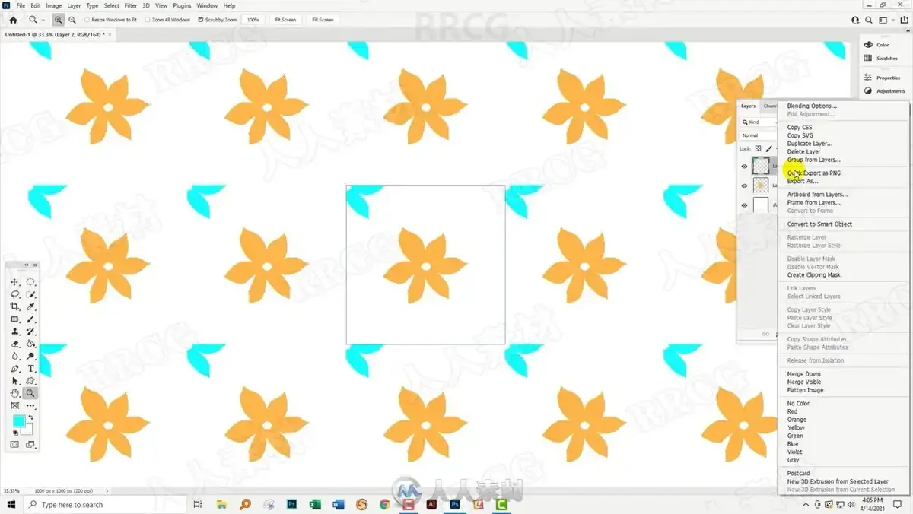Screen dimensions: 913x514
Task: Click the Zoom In mode icon
Action: click(59, 20)
